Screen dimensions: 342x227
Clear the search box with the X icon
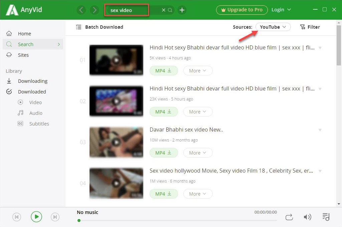click(x=163, y=10)
